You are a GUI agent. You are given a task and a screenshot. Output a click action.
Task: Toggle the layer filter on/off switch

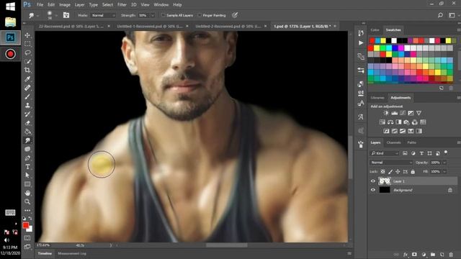(446, 153)
